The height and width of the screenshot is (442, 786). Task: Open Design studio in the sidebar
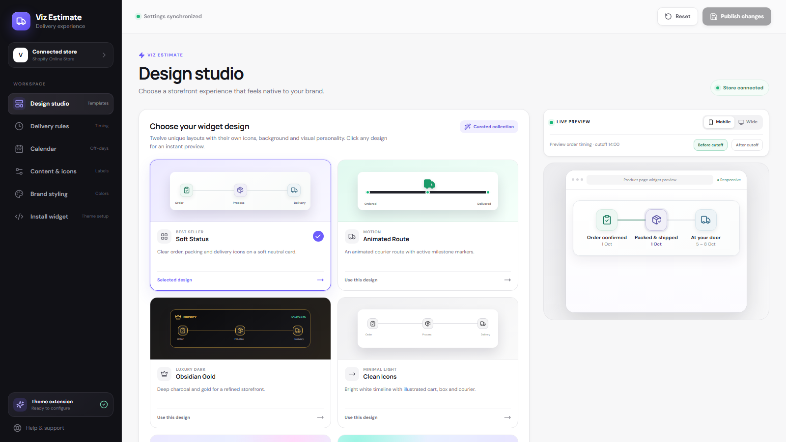[x=60, y=104]
